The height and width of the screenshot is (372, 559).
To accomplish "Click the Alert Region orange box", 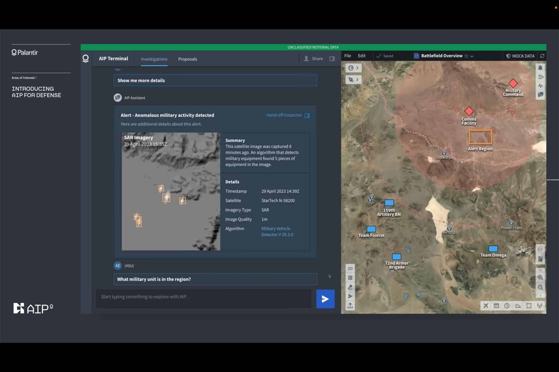I will click(480, 137).
